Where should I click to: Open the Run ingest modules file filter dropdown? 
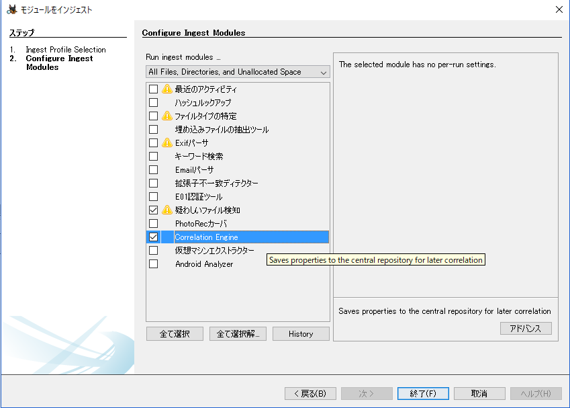pos(238,72)
